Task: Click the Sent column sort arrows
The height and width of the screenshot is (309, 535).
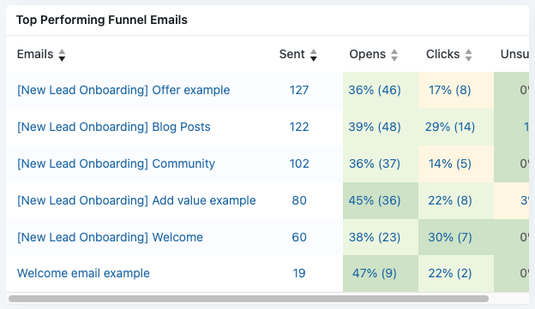Action: [314, 55]
